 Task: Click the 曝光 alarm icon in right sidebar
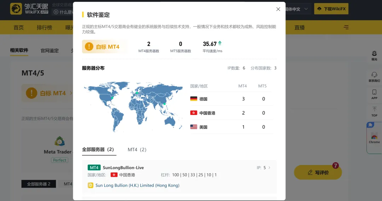pyautogui.click(x=374, y=53)
